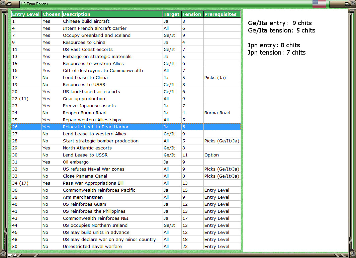The width and height of the screenshot is (356, 258).
Task: Select Repair western Allies ships row
Action: point(126,120)
